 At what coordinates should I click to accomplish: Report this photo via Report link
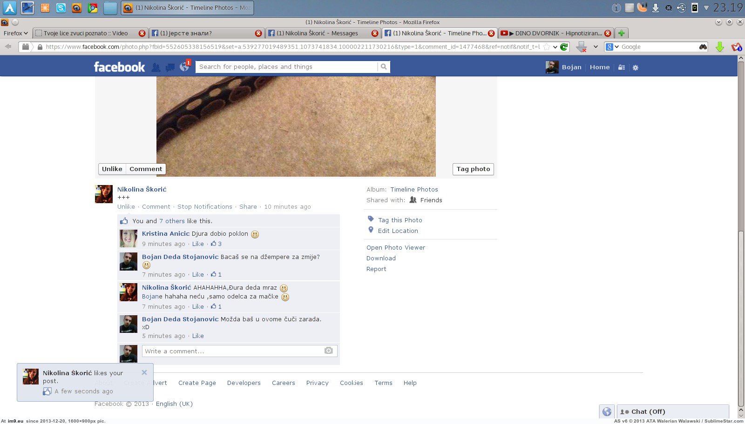(376, 269)
